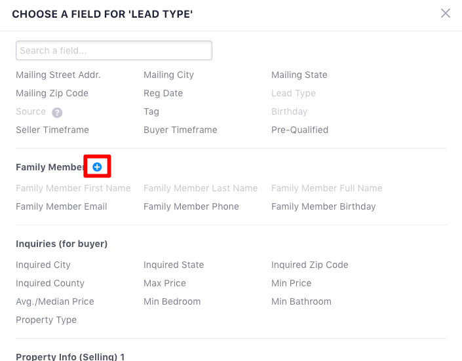The width and height of the screenshot is (462, 361).
Task: Choose the Family Member Email field
Action: [62, 206]
